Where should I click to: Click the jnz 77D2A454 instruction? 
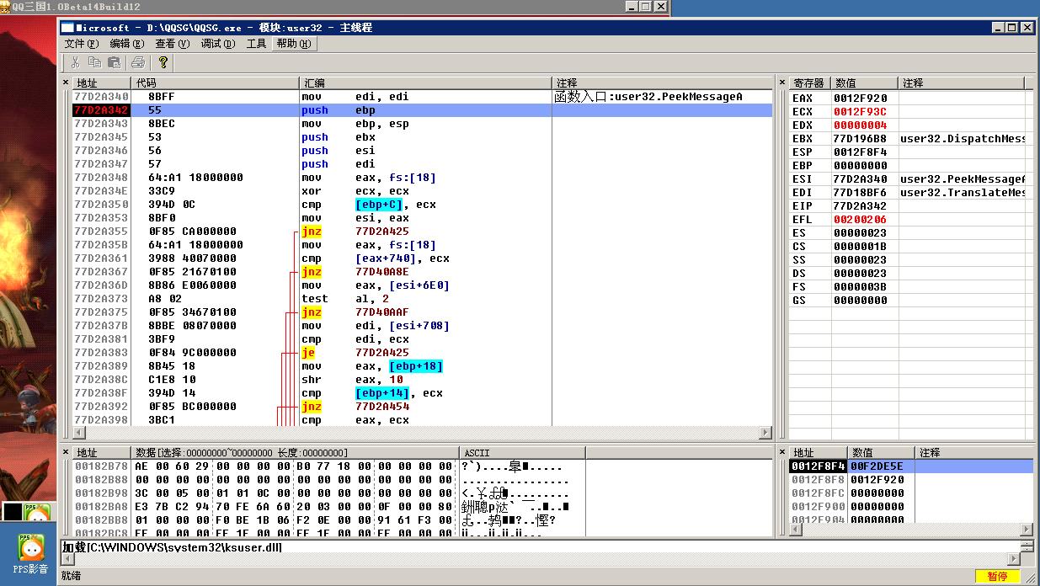click(355, 407)
